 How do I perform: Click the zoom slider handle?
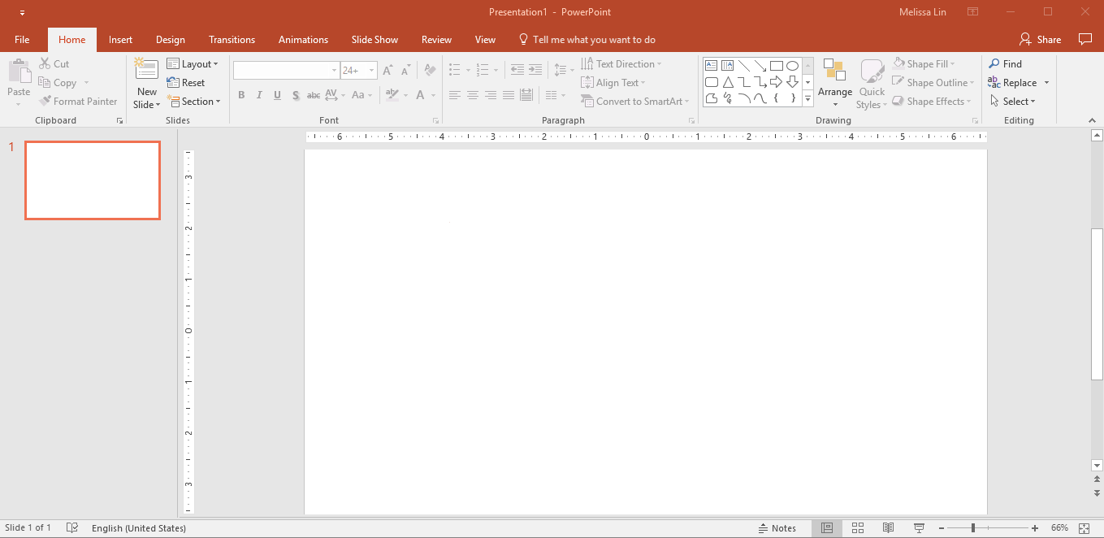[973, 528]
